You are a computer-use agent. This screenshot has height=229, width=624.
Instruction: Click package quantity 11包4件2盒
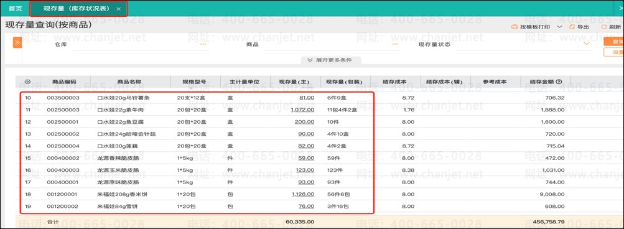point(342,110)
